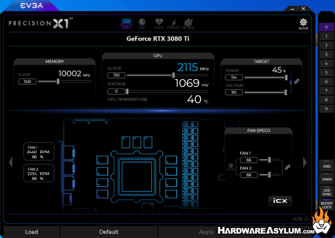Screen dimensions: 335x238
Task: Click the memory clock slider handle
Action: coord(58,81)
